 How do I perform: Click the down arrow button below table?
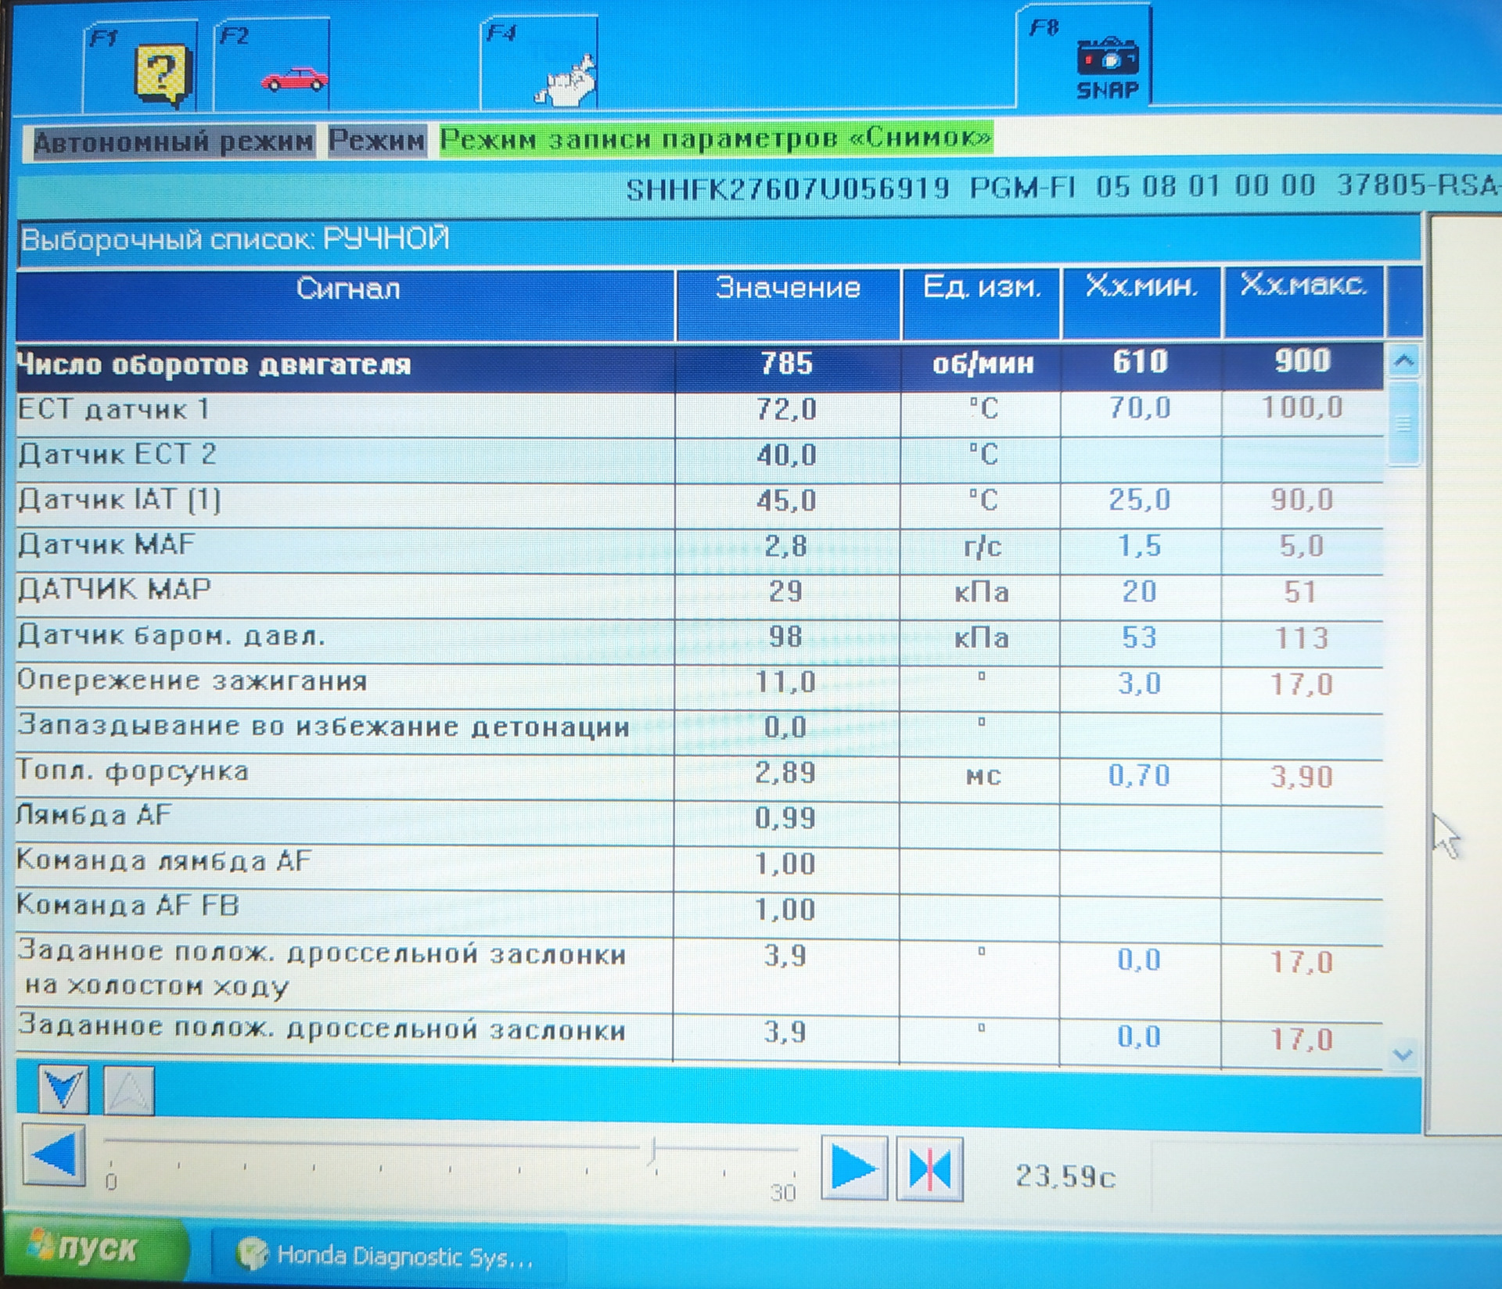(63, 1090)
